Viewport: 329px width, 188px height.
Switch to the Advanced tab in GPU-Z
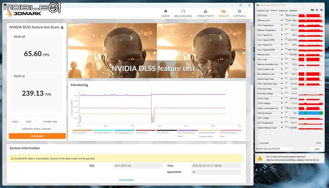[283, 11]
